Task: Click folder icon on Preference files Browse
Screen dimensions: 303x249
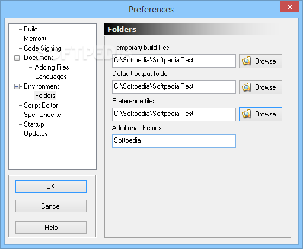Action: pos(246,114)
